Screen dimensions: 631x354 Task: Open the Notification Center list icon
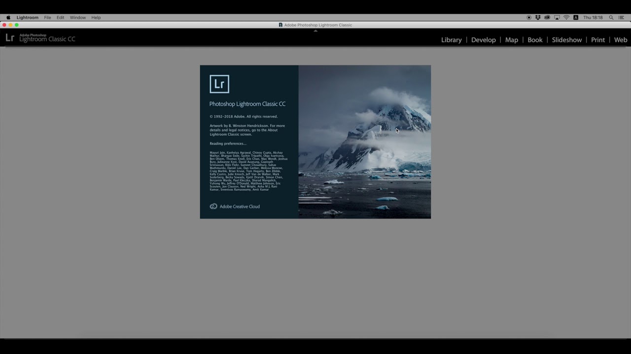pyautogui.click(x=621, y=17)
